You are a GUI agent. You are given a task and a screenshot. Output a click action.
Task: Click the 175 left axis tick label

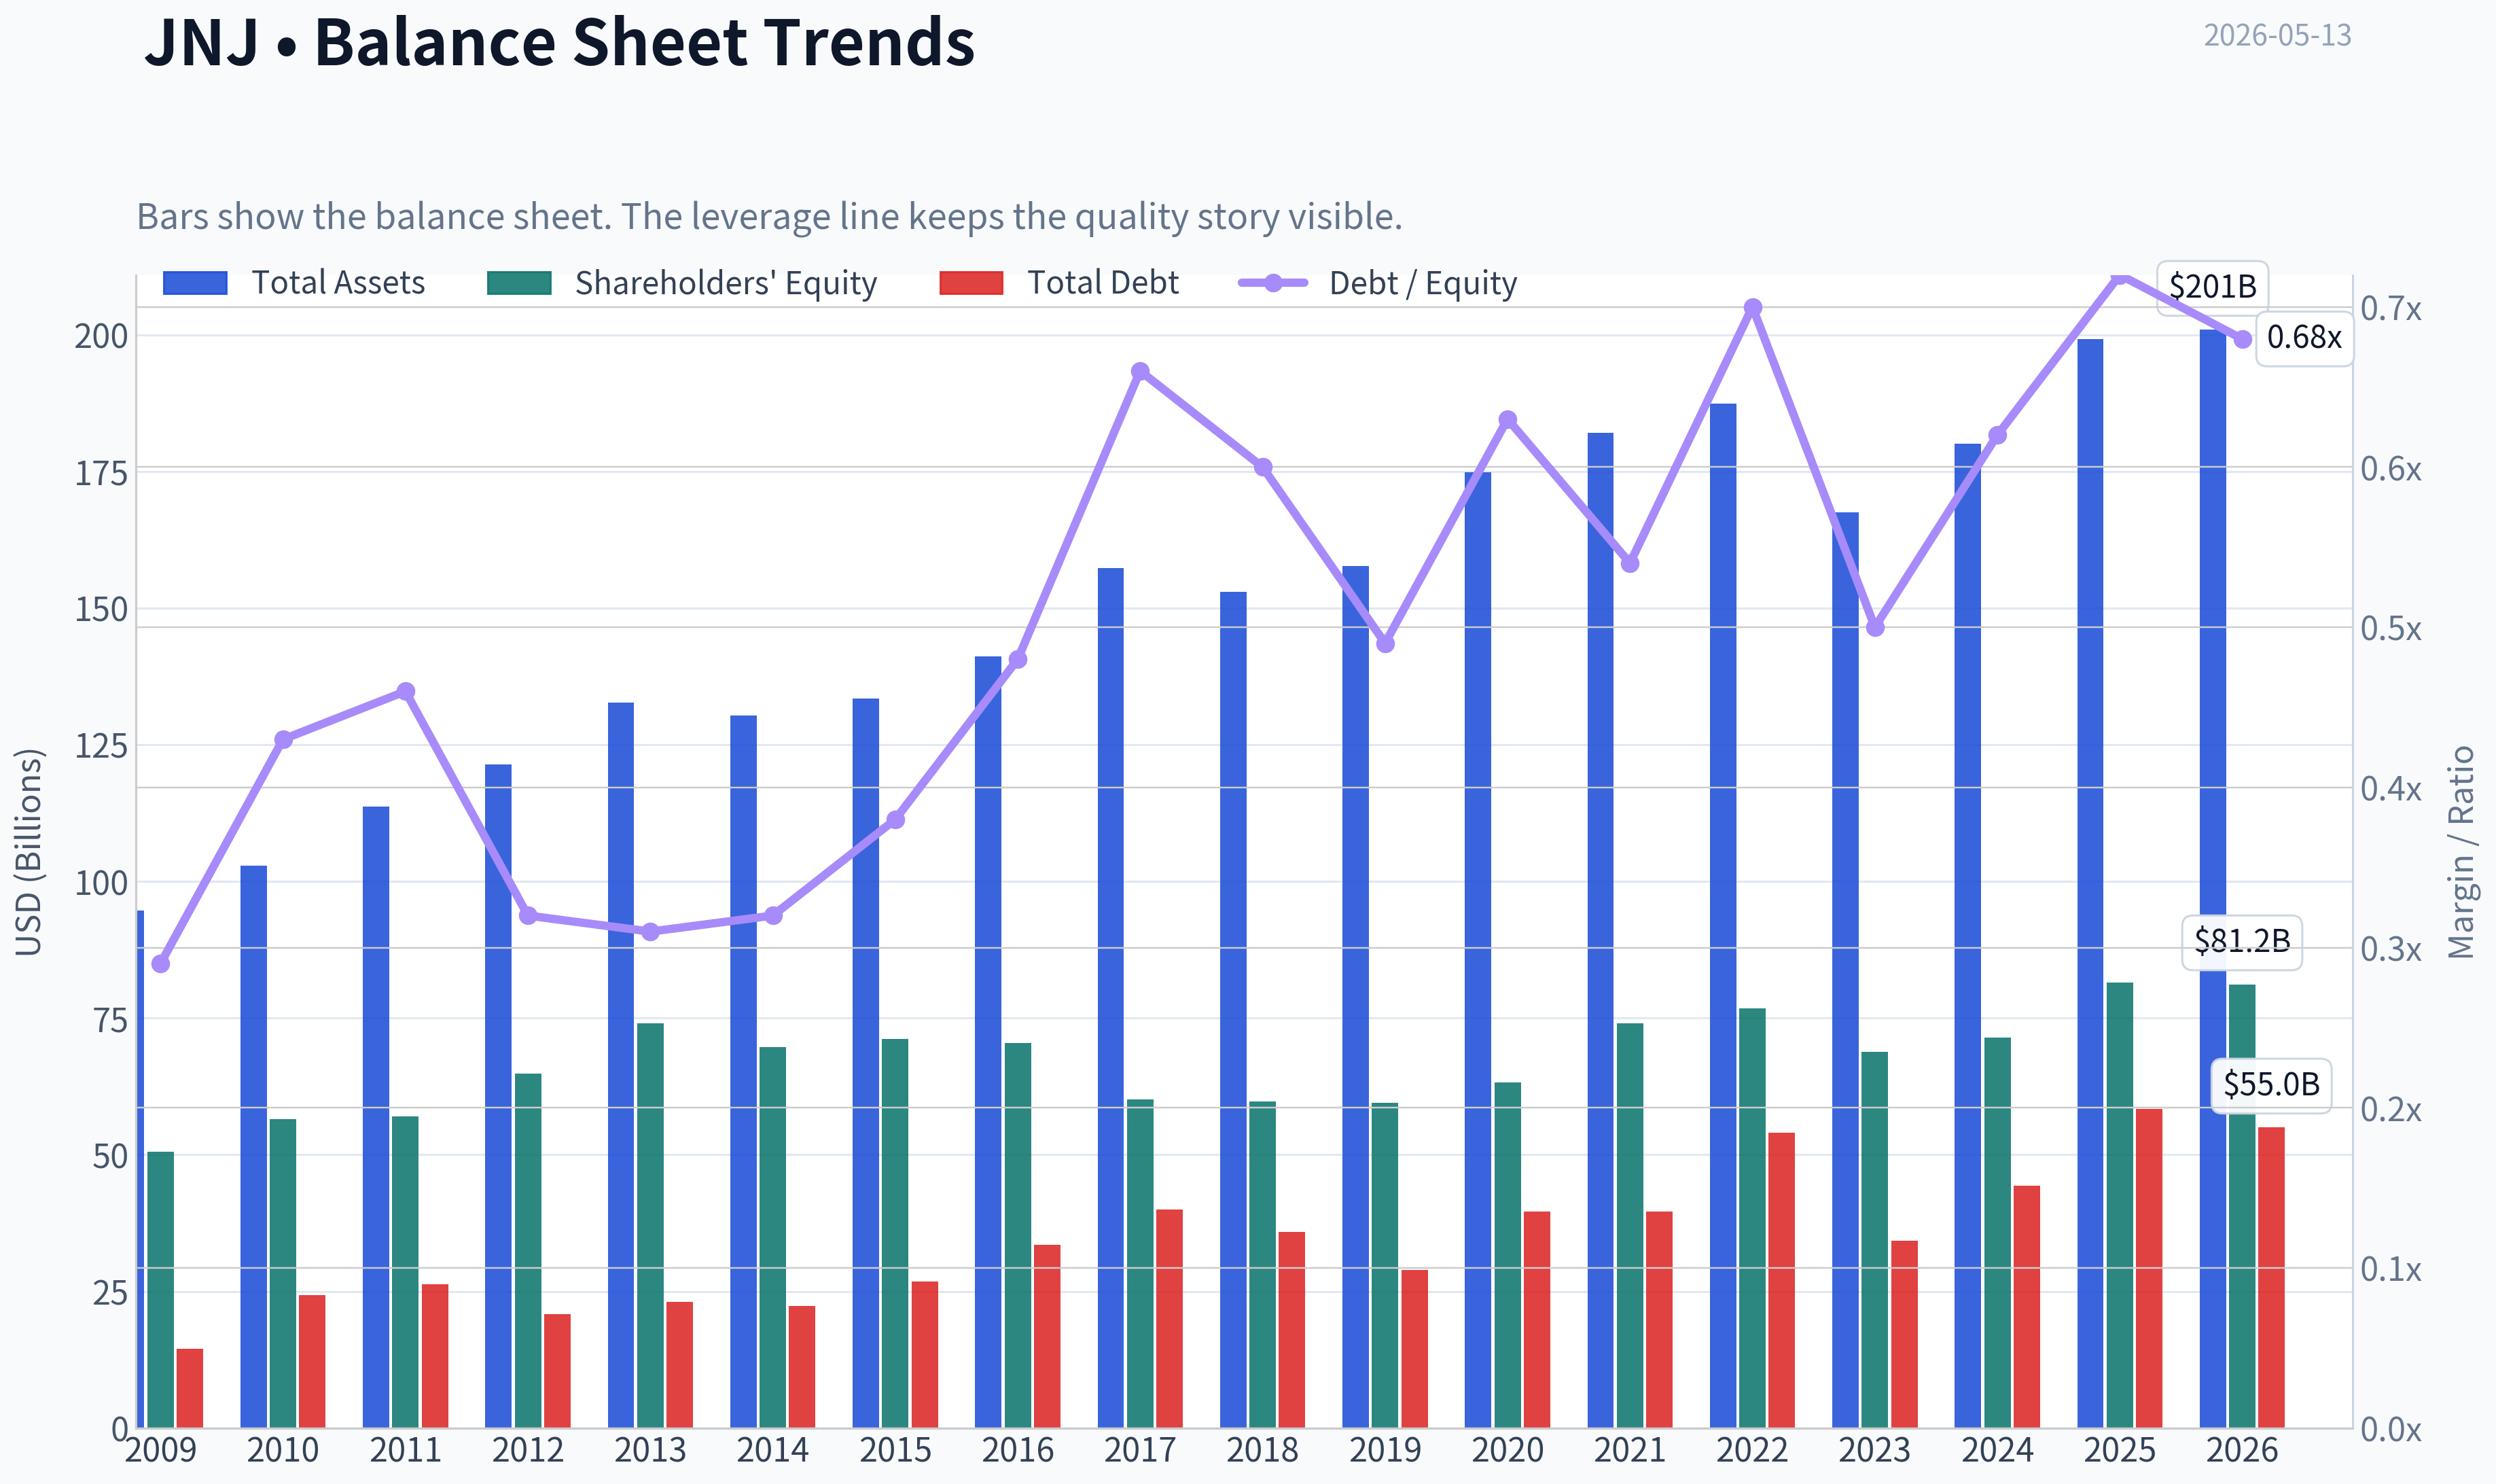point(102,473)
